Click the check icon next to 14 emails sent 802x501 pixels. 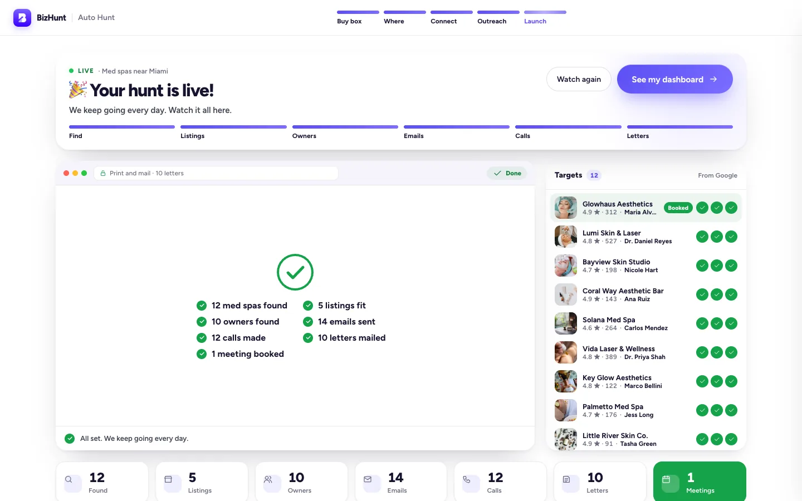[x=308, y=322]
